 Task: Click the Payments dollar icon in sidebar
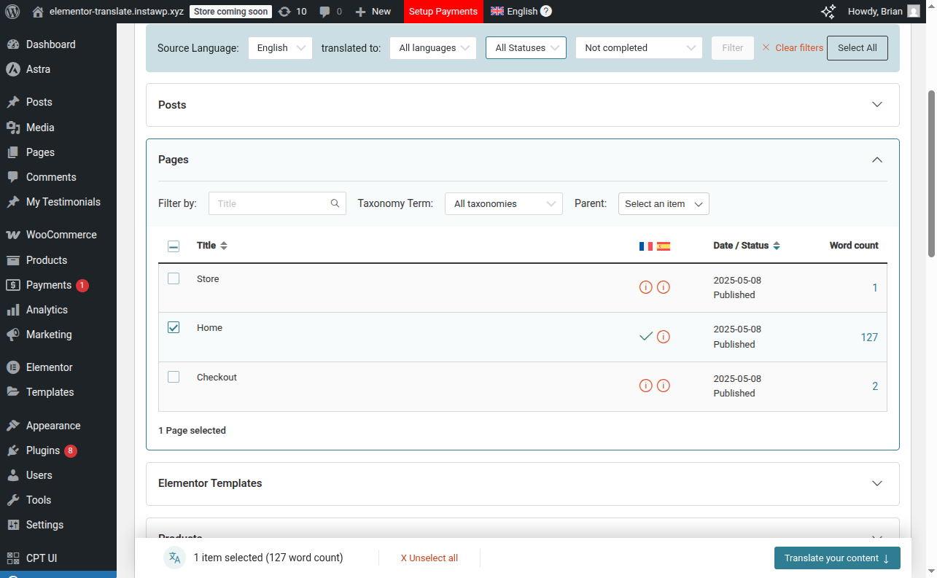tap(12, 285)
